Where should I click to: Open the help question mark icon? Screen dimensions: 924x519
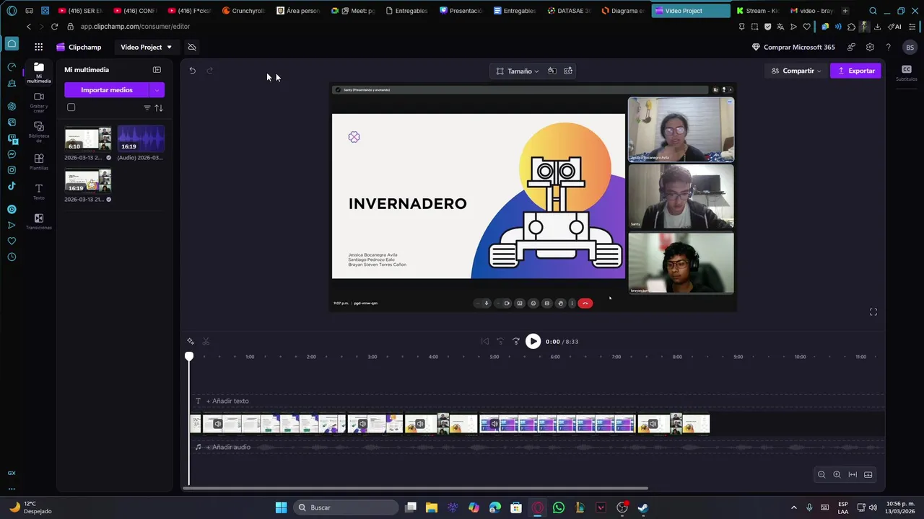pyautogui.click(x=889, y=47)
